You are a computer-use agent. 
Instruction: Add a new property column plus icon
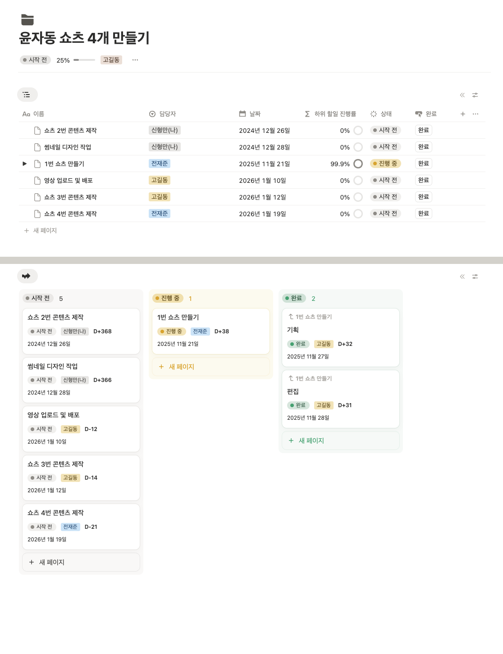point(462,114)
